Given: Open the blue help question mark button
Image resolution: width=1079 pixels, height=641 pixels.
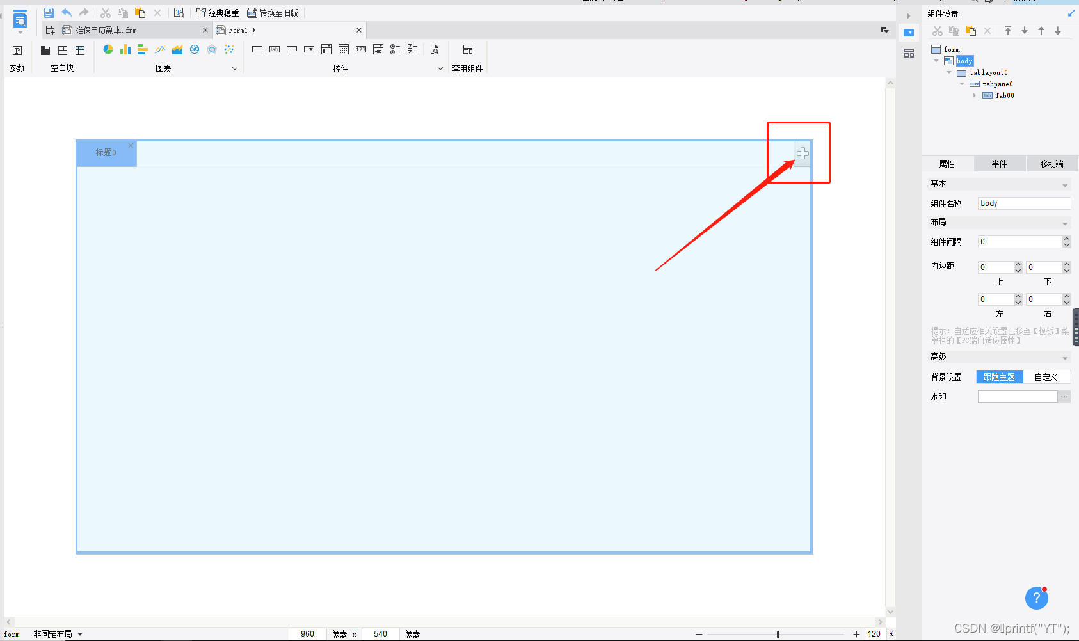Looking at the screenshot, I should [x=1037, y=598].
